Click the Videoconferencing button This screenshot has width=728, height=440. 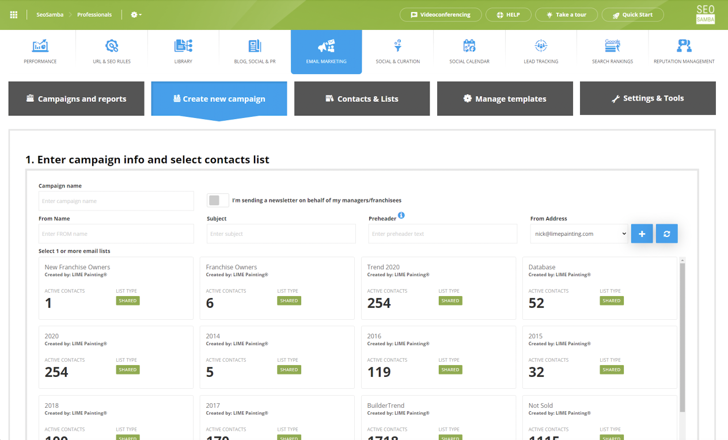(441, 15)
